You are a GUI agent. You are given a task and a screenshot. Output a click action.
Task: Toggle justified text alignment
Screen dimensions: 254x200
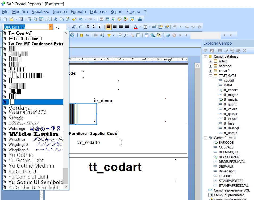tap(127, 27)
